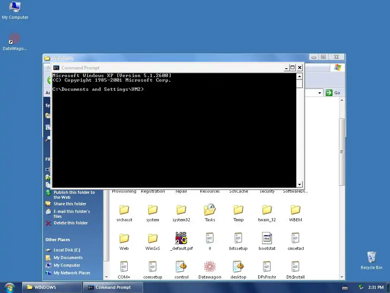Screen dimensions: 390x293
Task: Open the WBEM folder
Action: (296, 213)
